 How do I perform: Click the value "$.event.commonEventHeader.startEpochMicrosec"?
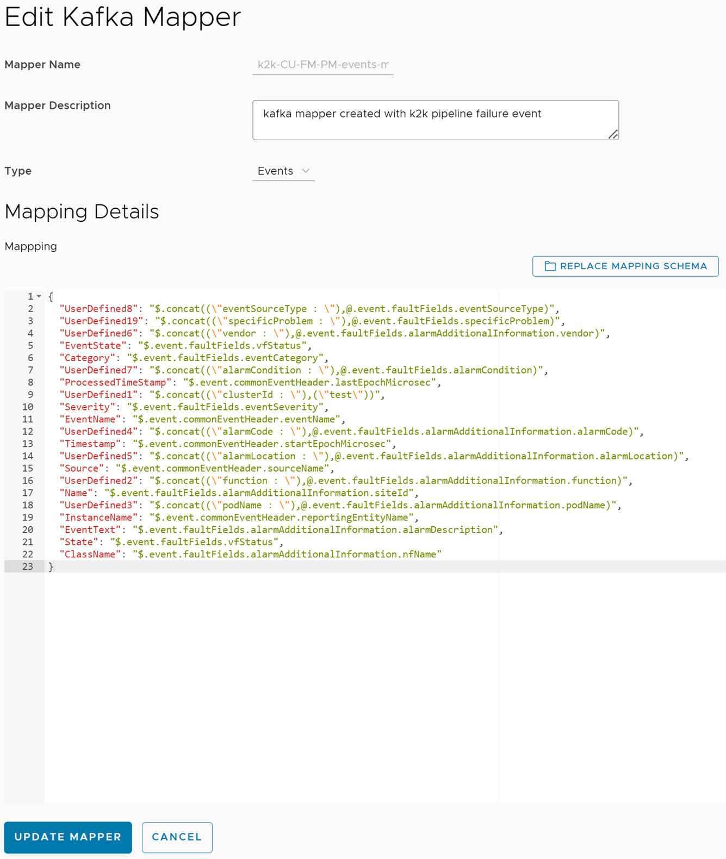click(262, 444)
